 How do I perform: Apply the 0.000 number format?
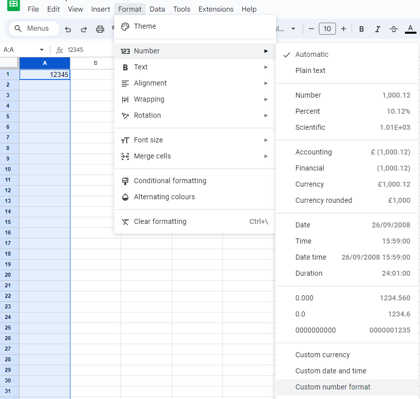(x=347, y=298)
